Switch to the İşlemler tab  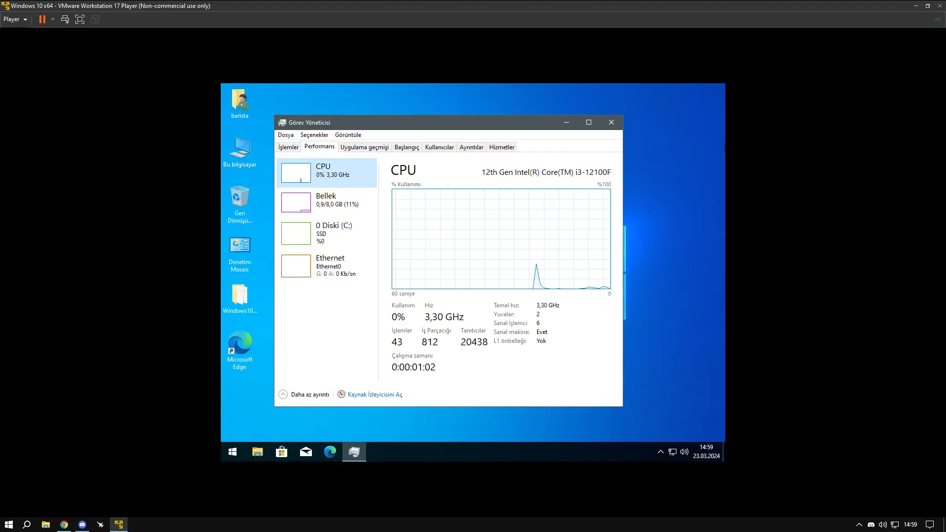(288, 147)
